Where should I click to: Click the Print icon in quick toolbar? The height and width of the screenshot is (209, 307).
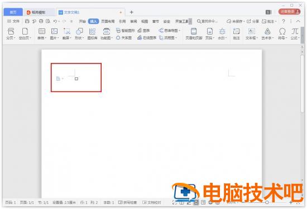41,21
